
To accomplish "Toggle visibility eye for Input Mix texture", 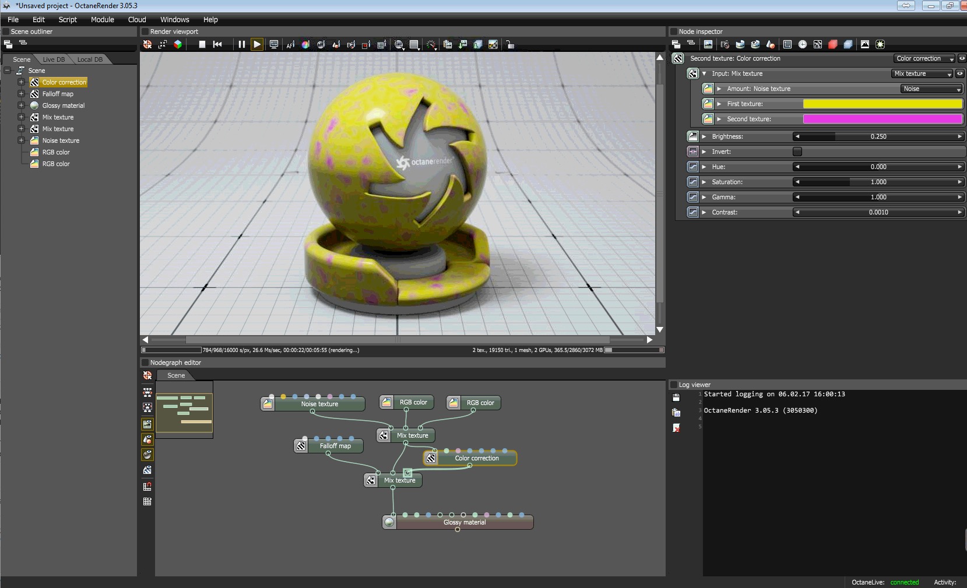I will [959, 73].
